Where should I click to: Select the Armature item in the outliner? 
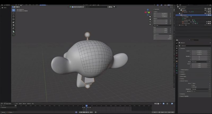click(x=184, y=15)
